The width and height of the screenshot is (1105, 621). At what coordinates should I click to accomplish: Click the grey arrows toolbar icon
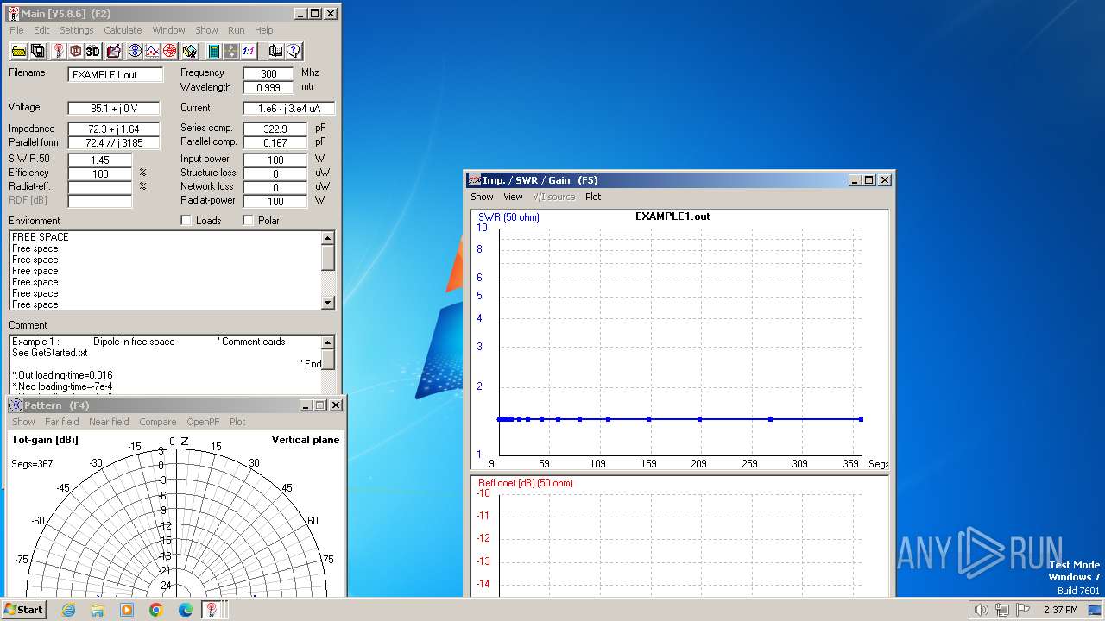click(x=230, y=52)
